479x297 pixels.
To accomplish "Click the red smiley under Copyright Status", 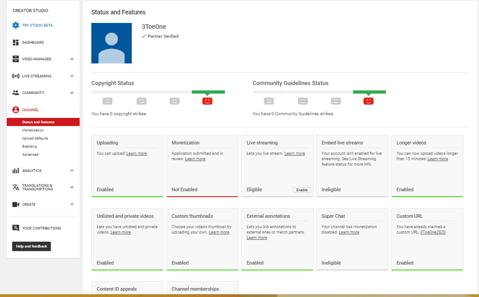I will coord(207,101).
